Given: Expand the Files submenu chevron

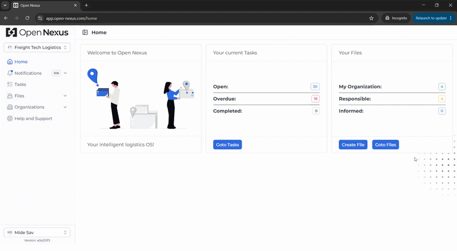Looking at the screenshot, I should (x=65, y=95).
